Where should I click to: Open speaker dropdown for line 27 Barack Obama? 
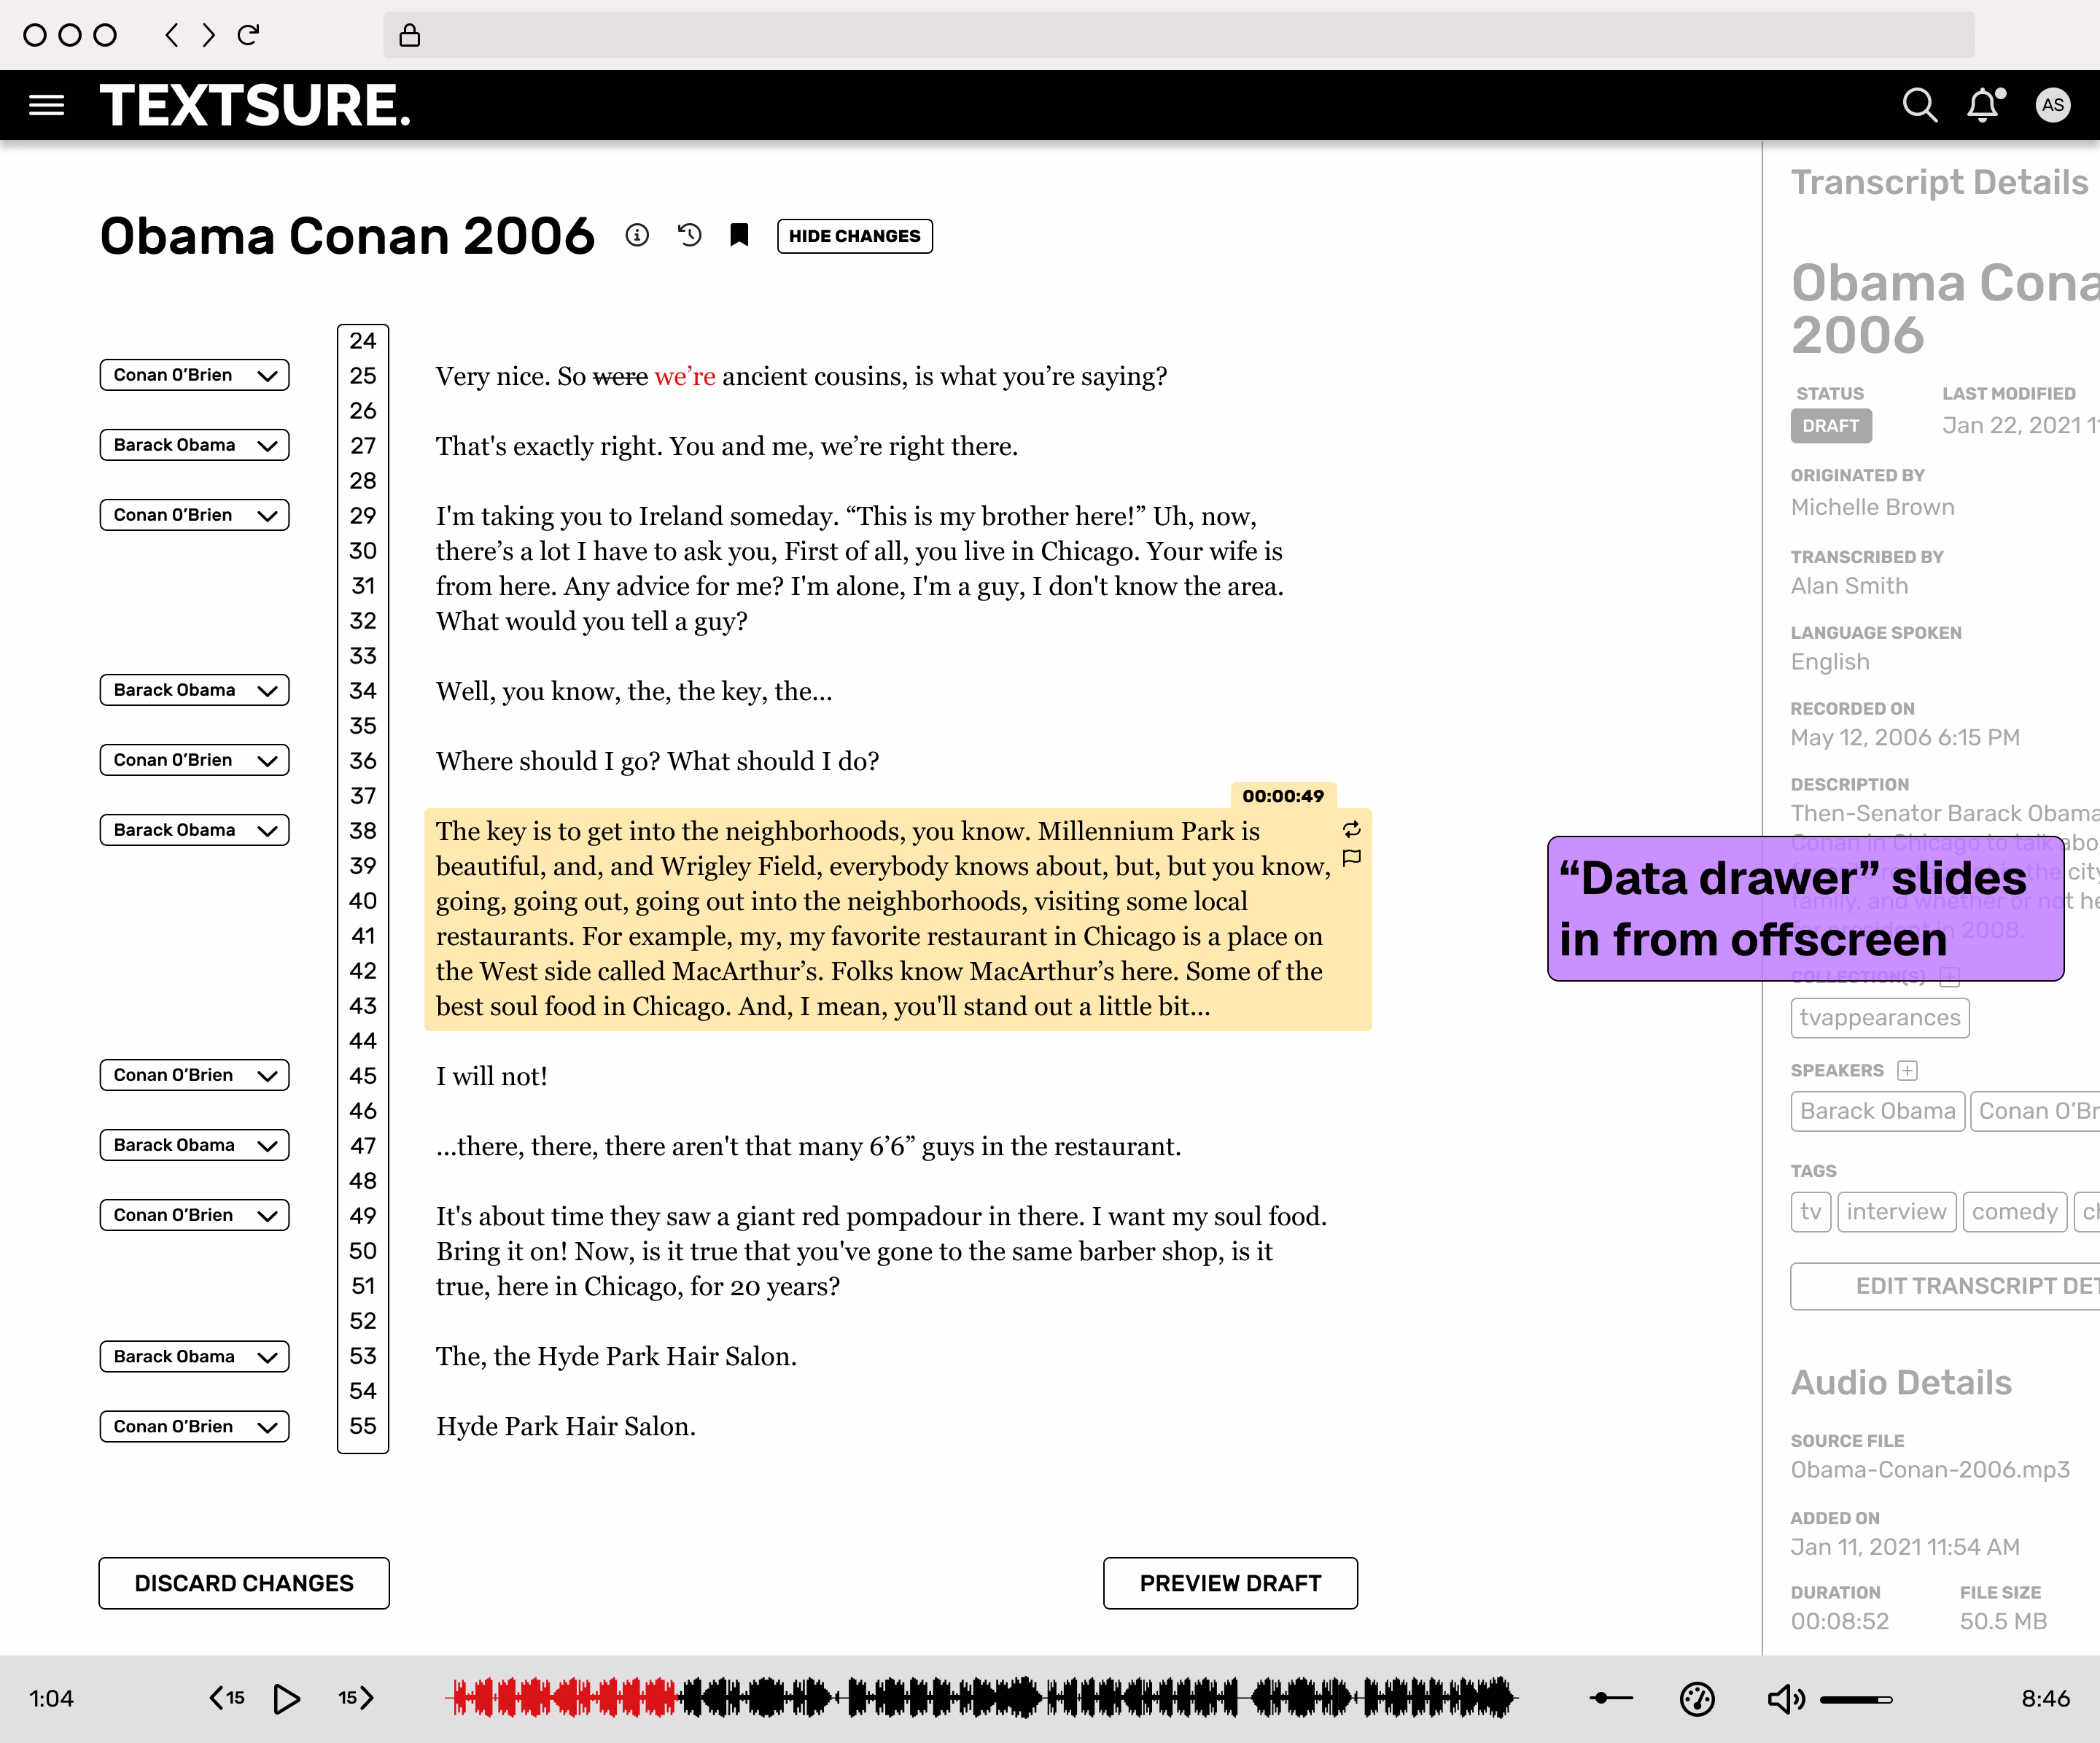pos(194,445)
